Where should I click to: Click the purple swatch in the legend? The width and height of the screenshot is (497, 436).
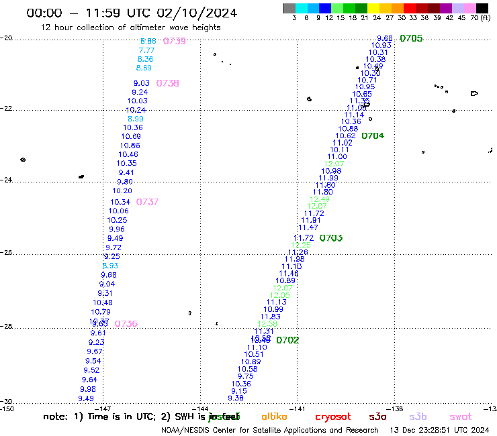click(446, 8)
